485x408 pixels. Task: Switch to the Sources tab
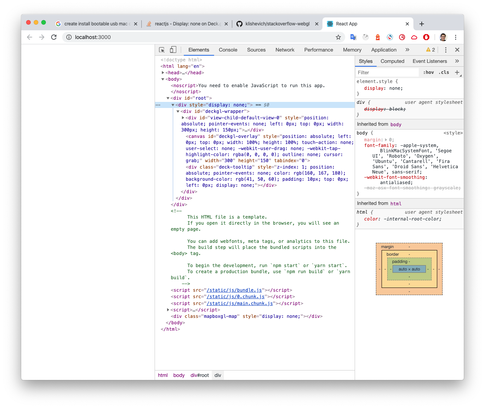click(257, 50)
